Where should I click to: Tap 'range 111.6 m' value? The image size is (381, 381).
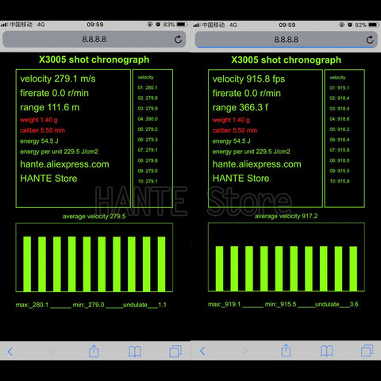coord(50,107)
